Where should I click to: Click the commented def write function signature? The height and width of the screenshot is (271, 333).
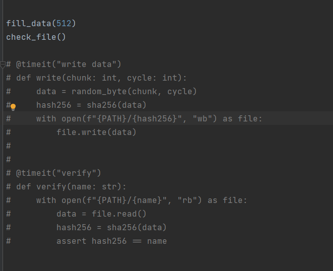coord(96,78)
